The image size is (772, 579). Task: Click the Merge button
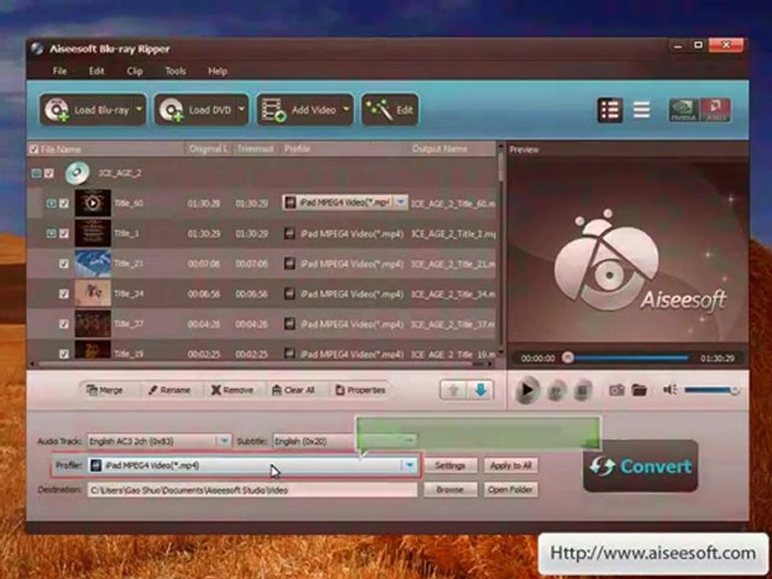(x=105, y=391)
